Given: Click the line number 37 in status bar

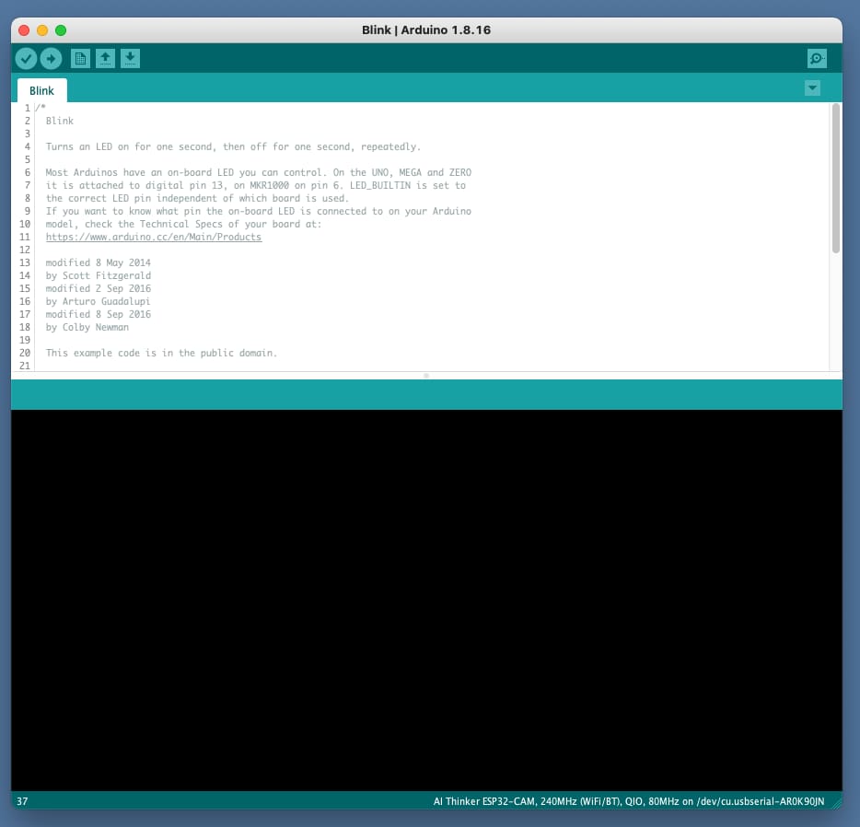Looking at the screenshot, I should click(x=22, y=801).
